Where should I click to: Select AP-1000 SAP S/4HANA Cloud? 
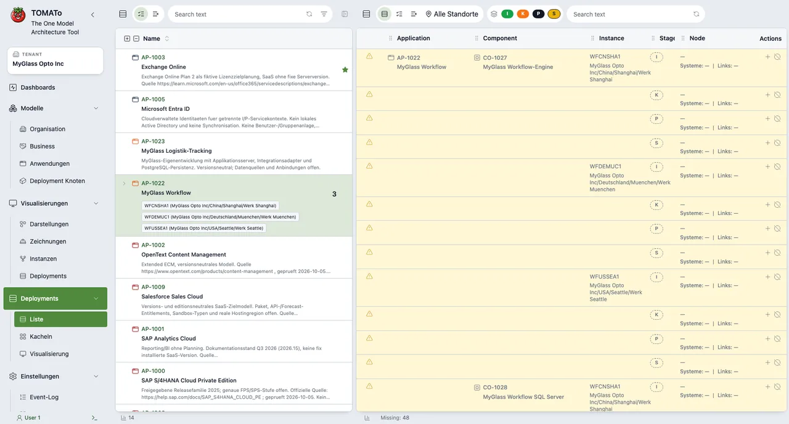coord(234,383)
